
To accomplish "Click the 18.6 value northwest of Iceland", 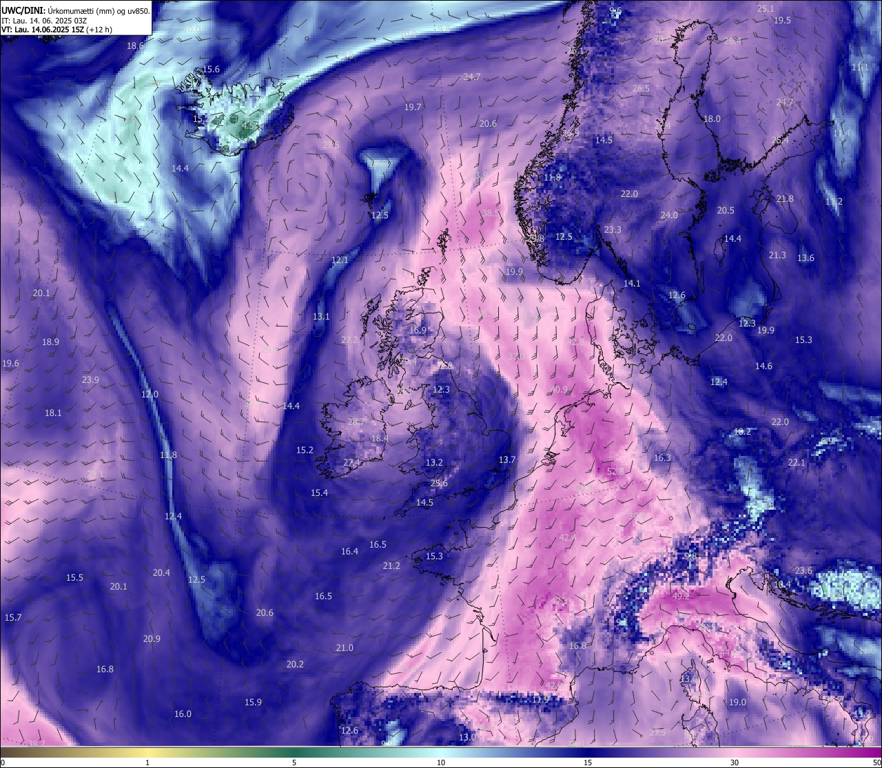I will (x=136, y=45).
